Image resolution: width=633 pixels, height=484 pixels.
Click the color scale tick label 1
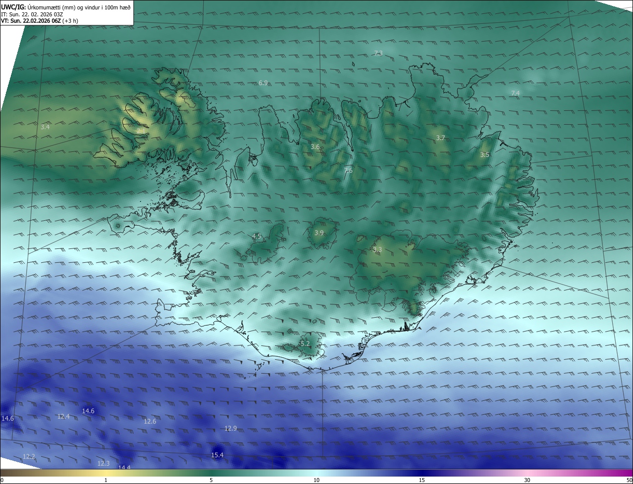click(106, 480)
